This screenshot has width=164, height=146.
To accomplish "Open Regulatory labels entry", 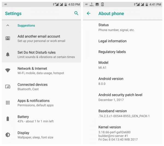I will 122,52.
